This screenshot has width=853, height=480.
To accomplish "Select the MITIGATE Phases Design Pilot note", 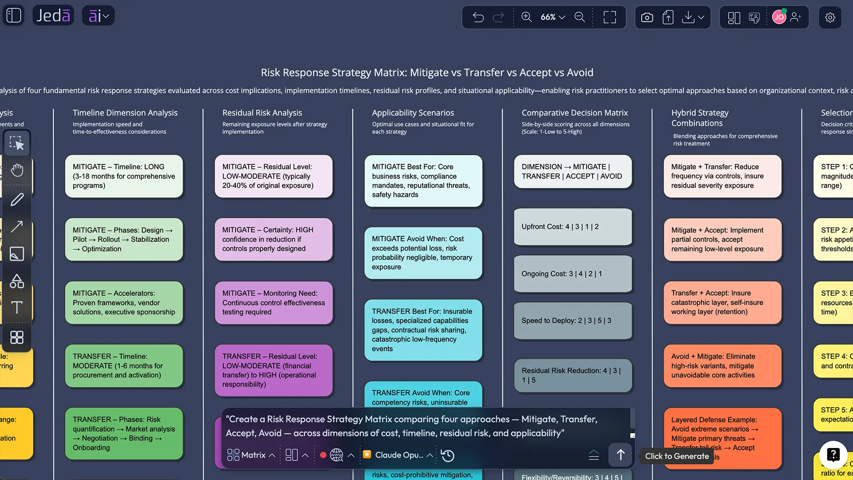I will (124, 239).
